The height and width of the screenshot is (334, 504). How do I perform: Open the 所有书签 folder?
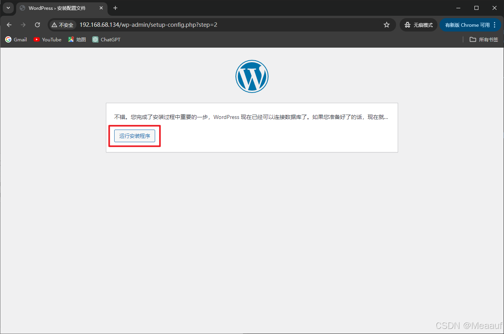point(484,39)
